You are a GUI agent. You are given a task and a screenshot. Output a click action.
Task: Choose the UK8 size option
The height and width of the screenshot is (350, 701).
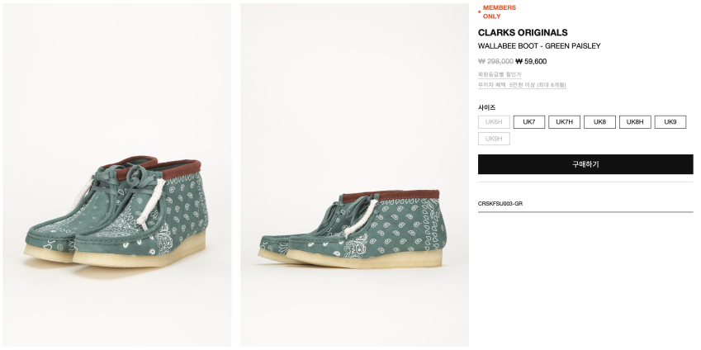click(599, 122)
